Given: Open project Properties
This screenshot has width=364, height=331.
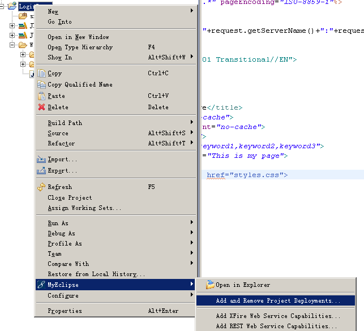Looking at the screenshot, I should tap(116, 311).
